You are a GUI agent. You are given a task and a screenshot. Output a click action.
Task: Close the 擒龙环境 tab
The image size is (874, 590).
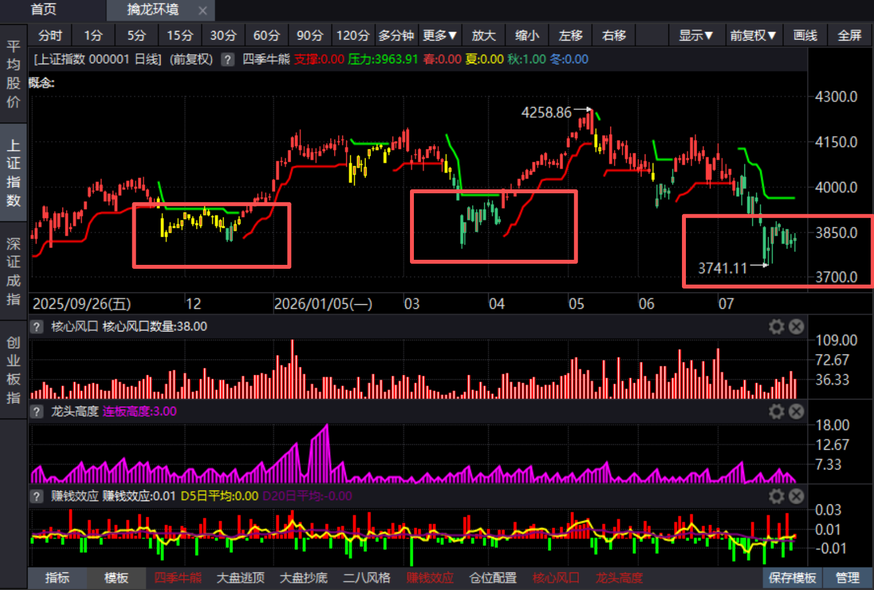click(203, 10)
